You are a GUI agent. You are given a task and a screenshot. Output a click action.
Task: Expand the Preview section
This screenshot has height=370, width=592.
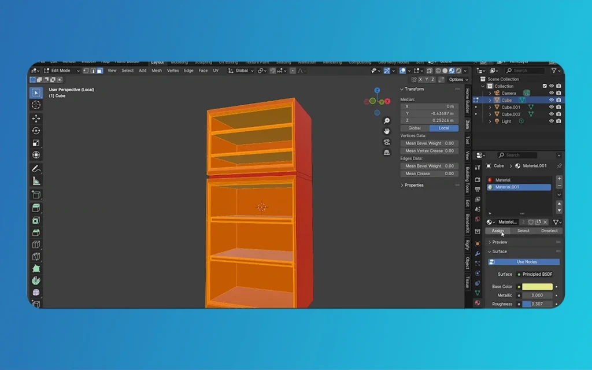pyautogui.click(x=499, y=242)
